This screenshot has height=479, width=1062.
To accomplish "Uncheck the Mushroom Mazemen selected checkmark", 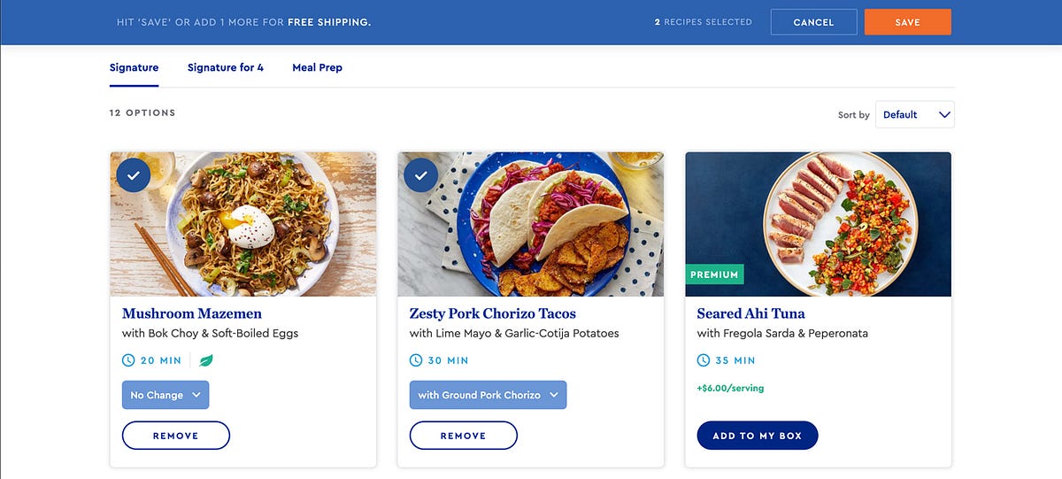I will pos(133,175).
